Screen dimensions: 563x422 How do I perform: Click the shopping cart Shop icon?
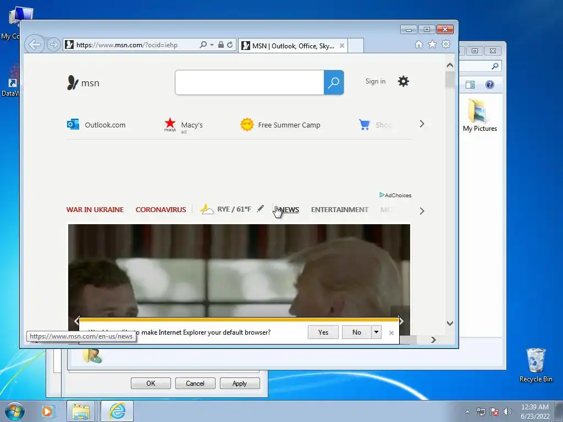coord(365,125)
